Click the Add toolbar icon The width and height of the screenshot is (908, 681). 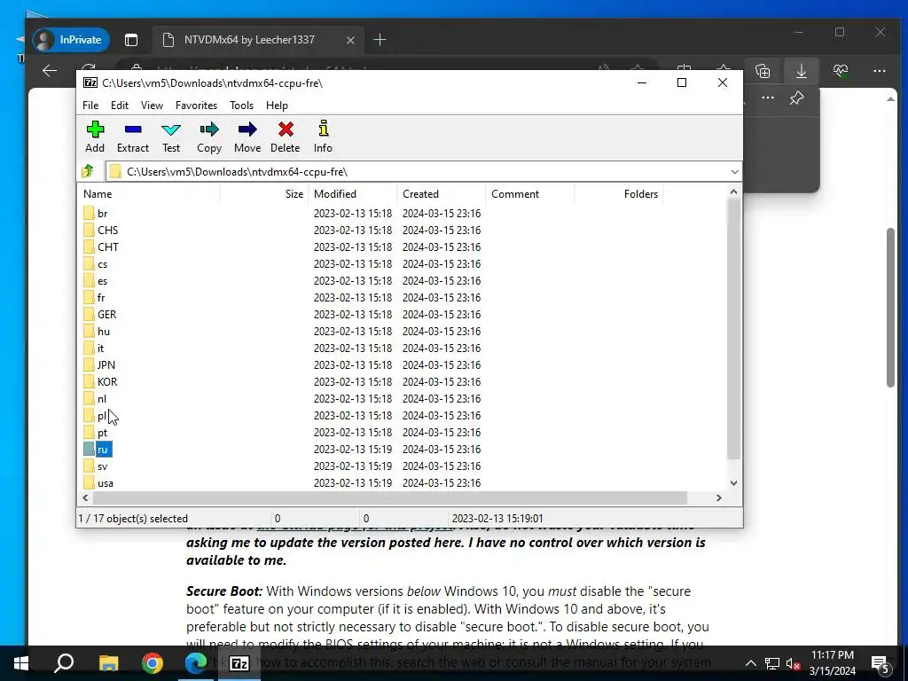pos(95,137)
